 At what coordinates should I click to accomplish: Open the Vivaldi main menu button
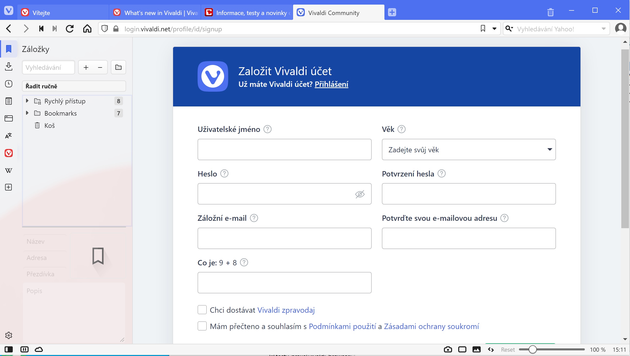[9, 11]
